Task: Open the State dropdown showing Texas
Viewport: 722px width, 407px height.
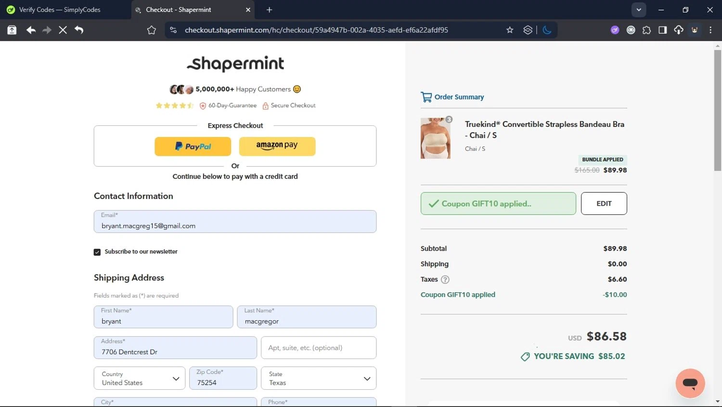Action: [x=319, y=378]
